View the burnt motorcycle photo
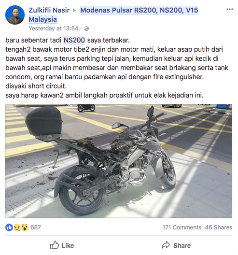Viewport: 238px width, 255px height. point(119,161)
